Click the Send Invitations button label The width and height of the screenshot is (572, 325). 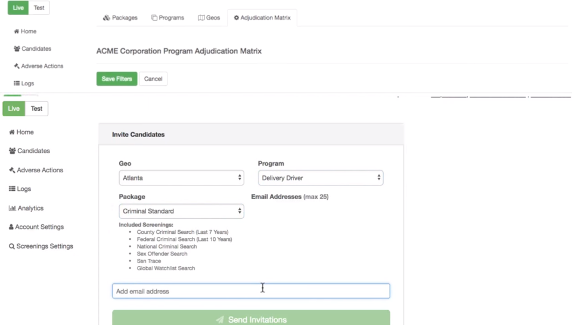[x=257, y=320]
